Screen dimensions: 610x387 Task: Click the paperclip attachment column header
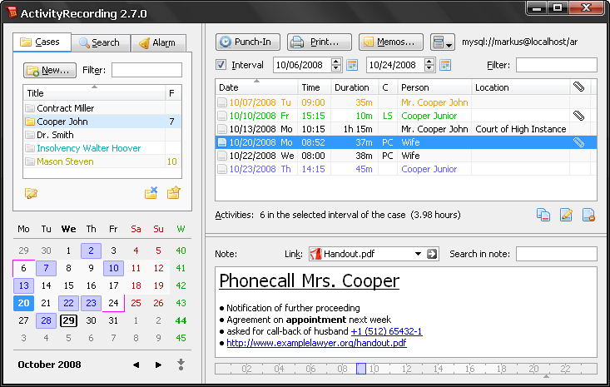(579, 87)
